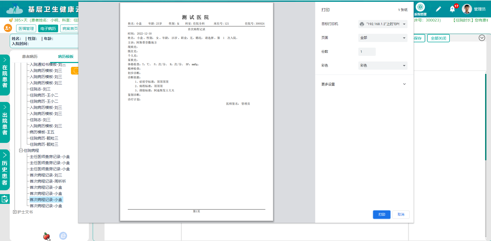This screenshot has width=491, height=241.
Task: Open notification bell showing 17 alerts
Action: click(x=452, y=9)
